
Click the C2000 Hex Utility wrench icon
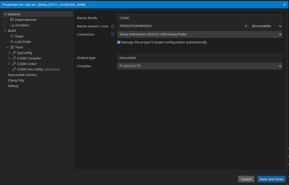point(14,69)
